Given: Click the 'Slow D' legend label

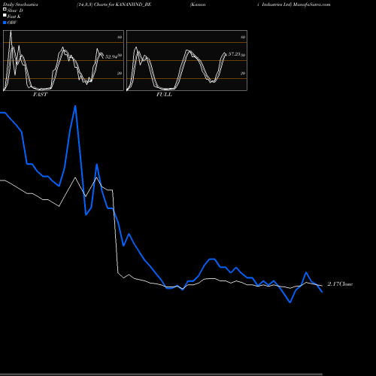Looking at the screenshot, I should tap(15, 11).
